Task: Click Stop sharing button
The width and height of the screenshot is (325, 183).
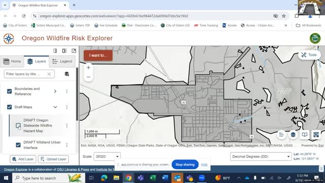Action: pyautogui.click(x=185, y=165)
